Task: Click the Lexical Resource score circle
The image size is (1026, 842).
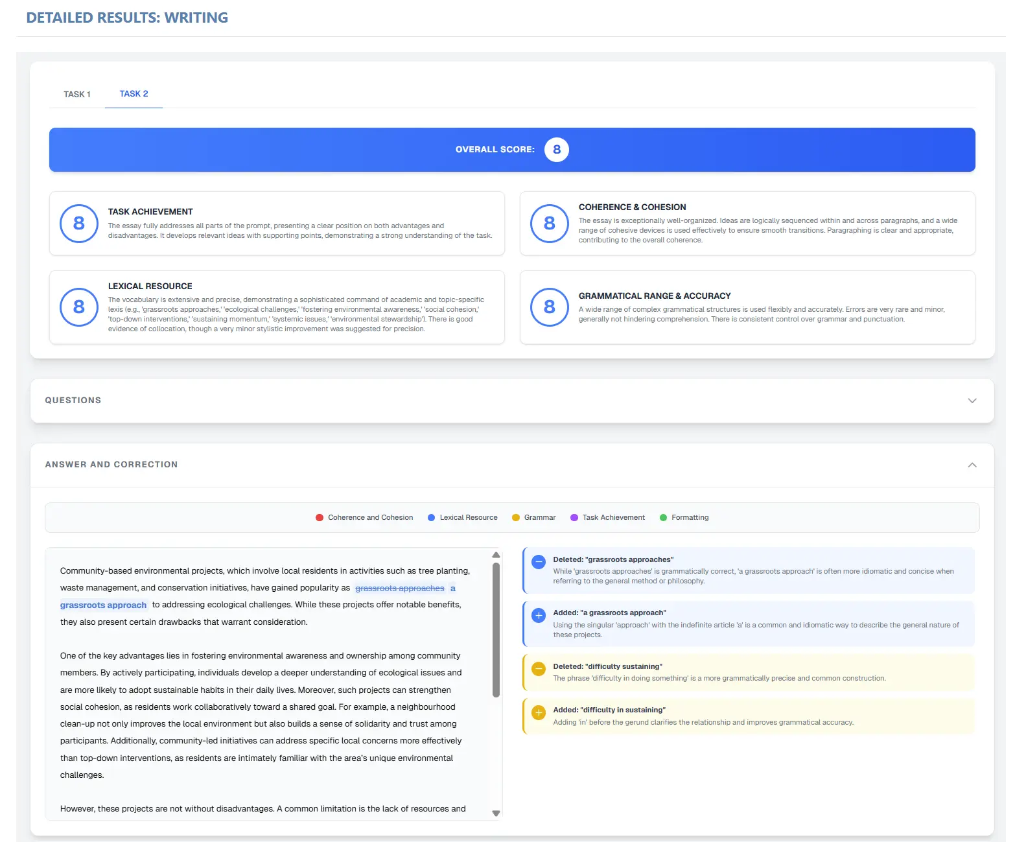Action: point(78,307)
